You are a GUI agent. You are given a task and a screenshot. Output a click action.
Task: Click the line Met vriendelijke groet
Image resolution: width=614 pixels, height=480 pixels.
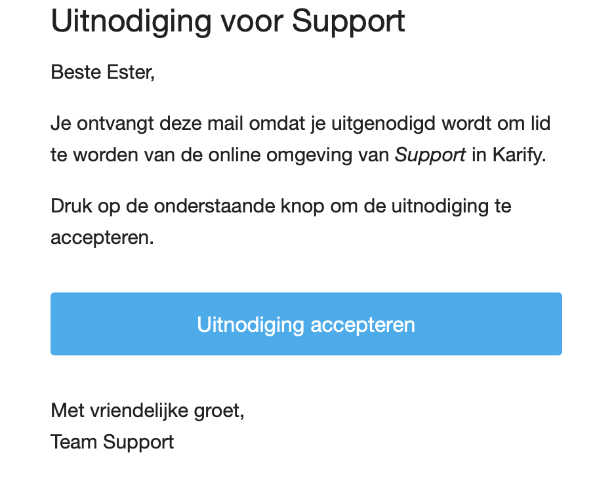coord(148,411)
